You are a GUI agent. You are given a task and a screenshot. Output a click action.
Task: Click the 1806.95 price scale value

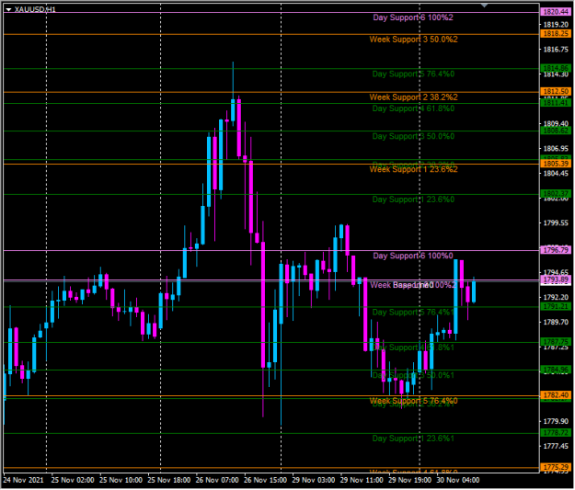click(556, 148)
